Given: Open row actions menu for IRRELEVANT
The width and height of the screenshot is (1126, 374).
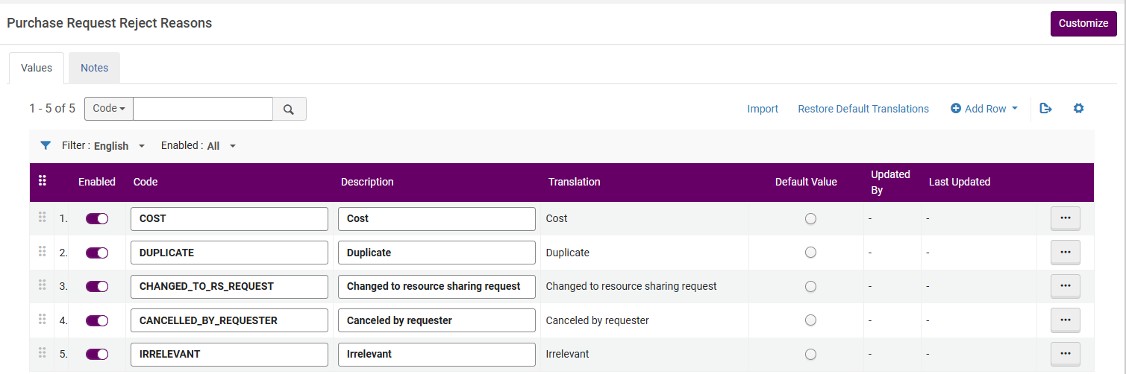Looking at the screenshot, I should (1066, 355).
